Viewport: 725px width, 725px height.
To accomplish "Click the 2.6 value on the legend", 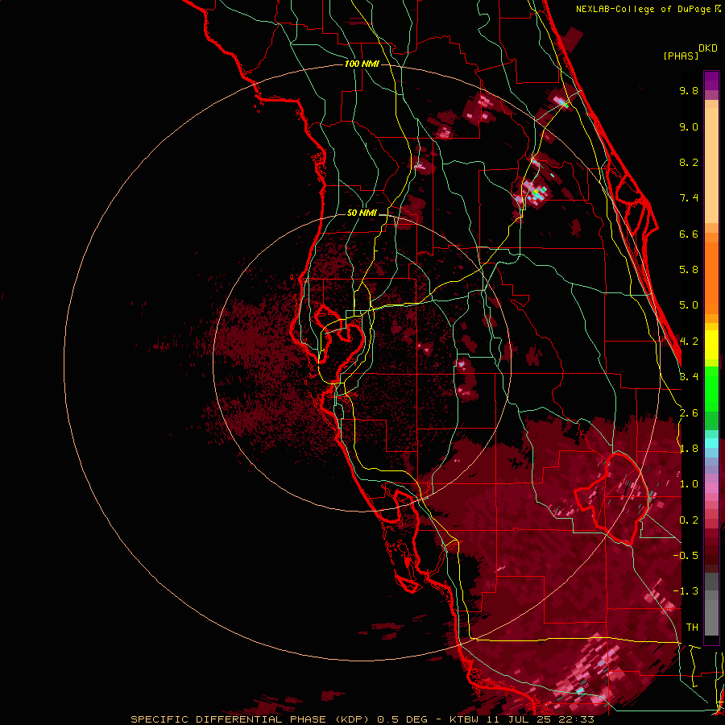I will point(689,413).
